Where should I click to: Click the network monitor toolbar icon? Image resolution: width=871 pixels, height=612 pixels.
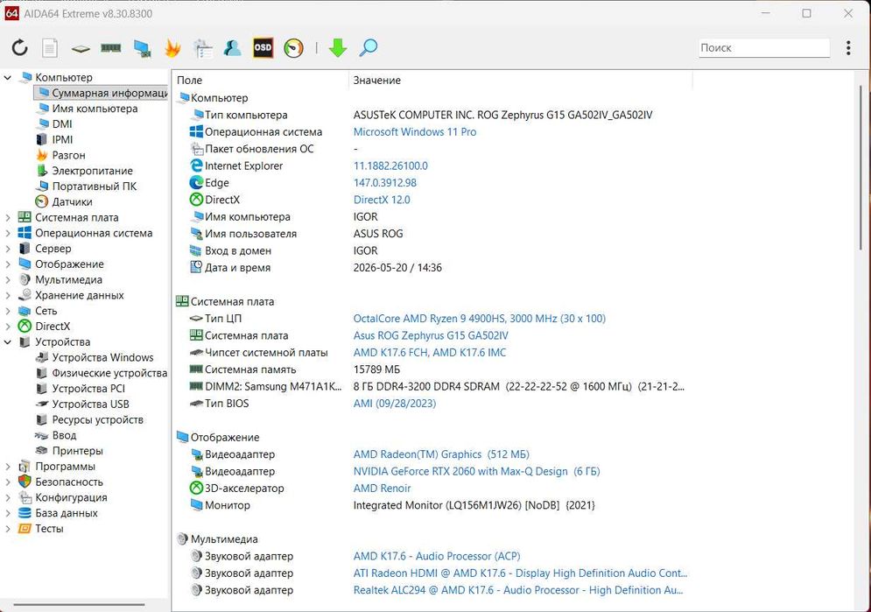[142, 48]
